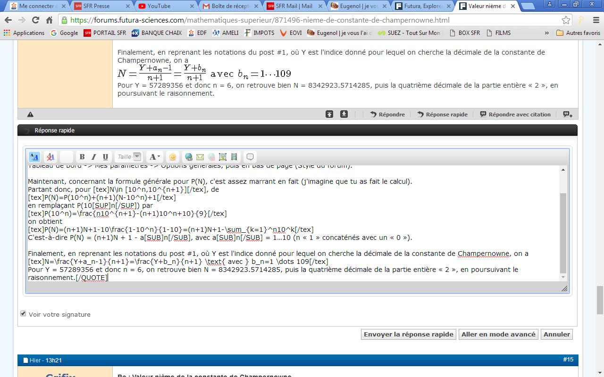The width and height of the screenshot is (604, 377).
Task: Jump to bottom with the down arrow icon
Action: (344, 114)
